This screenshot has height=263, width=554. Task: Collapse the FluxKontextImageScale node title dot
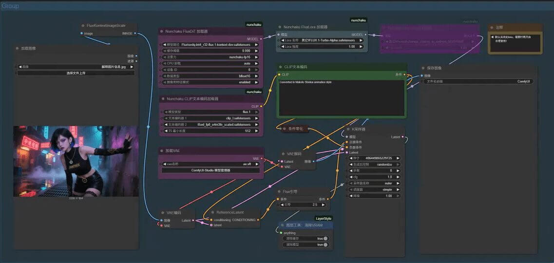83,25
